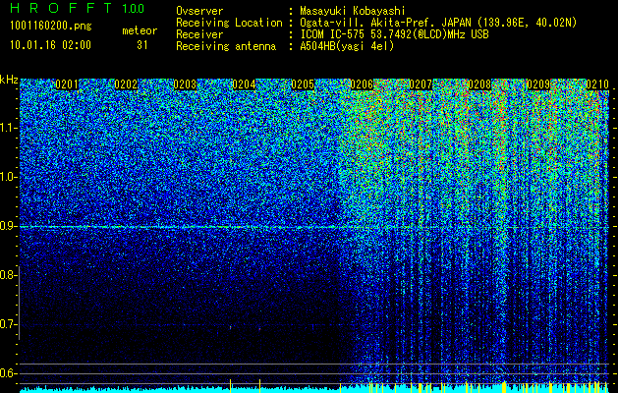The width and height of the screenshot is (618, 393).
Task: Click the 0210 time marker
Action: coord(597,84)
